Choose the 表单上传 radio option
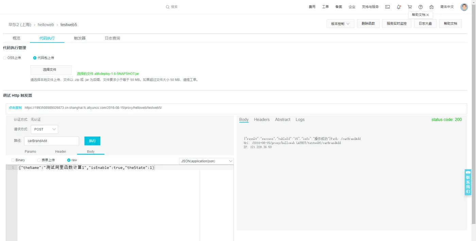 [x=39, y=160]
